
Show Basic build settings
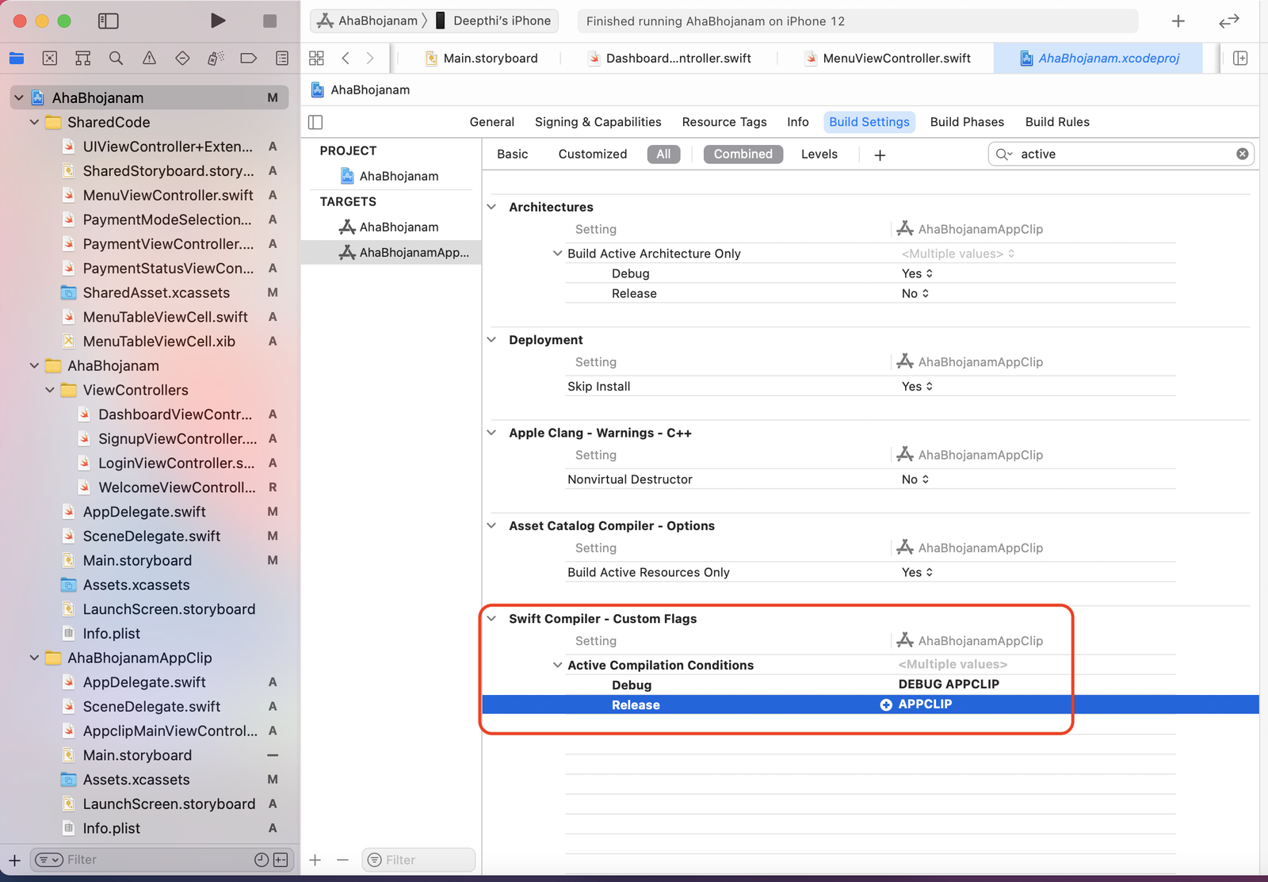[513, 154]
